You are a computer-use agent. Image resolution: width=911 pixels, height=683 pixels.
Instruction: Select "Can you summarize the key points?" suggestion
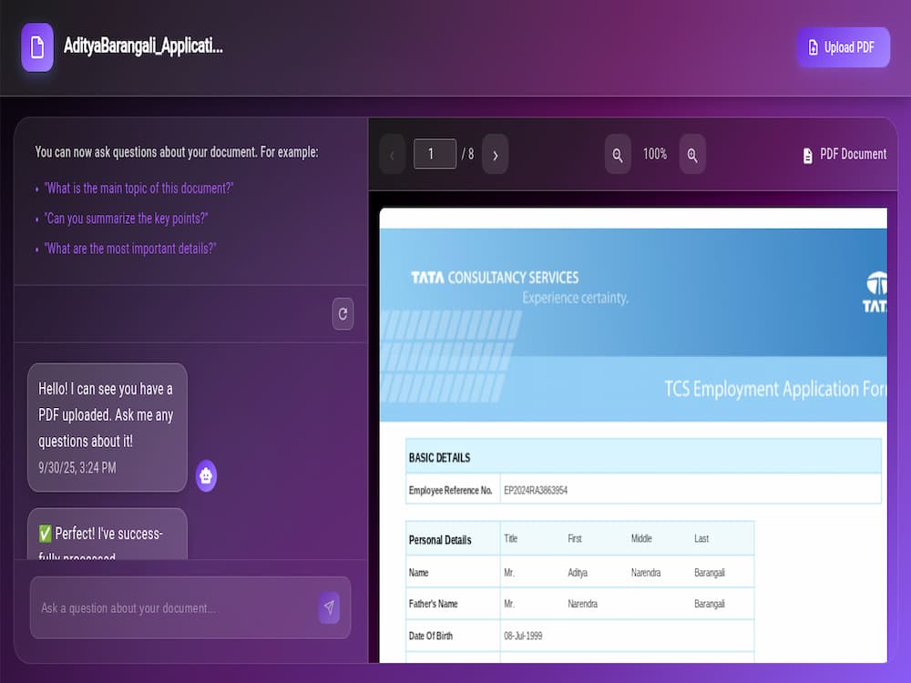point(126,219)
